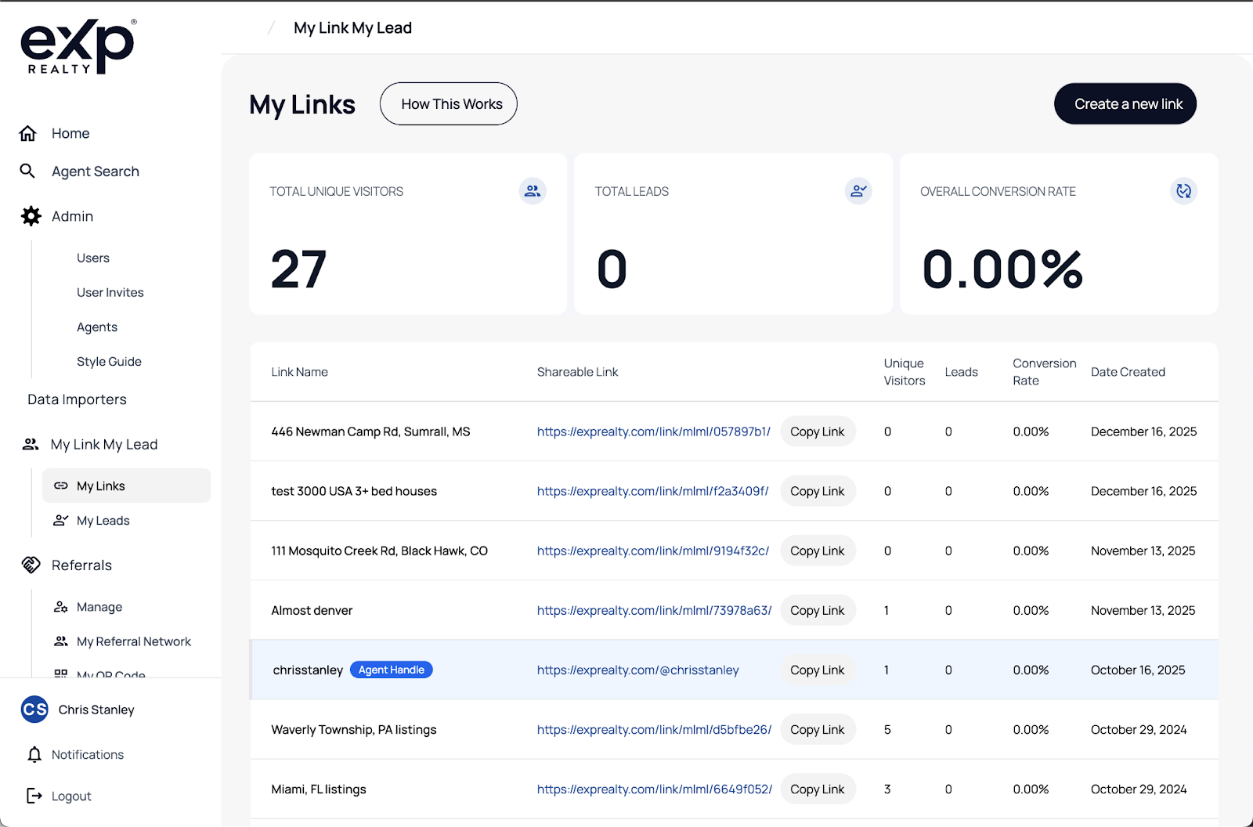
Task: Expand the My Link My Lead section
Action: tap(104, 444)
